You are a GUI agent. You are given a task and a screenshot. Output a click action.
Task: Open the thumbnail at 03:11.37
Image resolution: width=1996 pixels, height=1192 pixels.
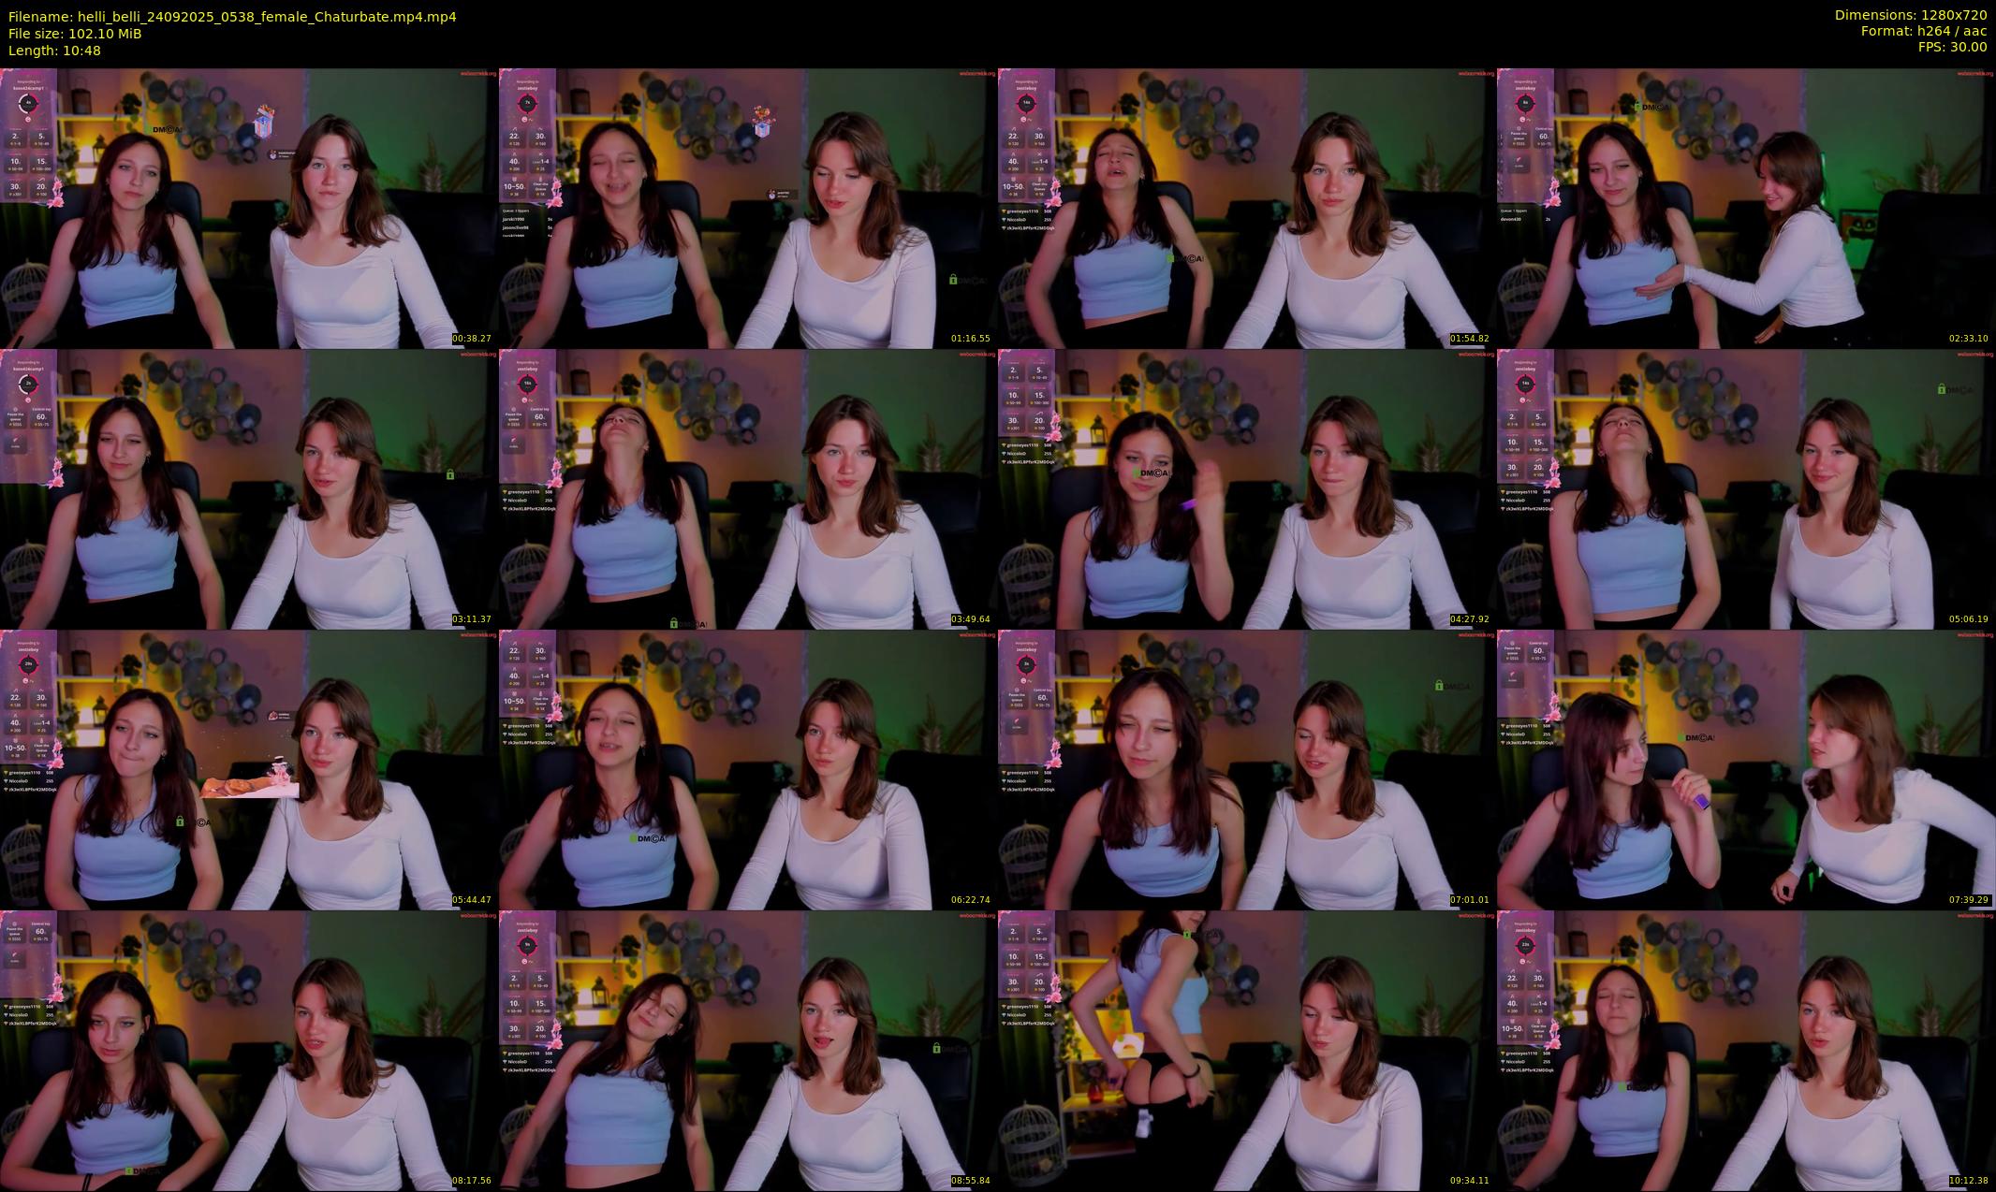coord(249,488)
